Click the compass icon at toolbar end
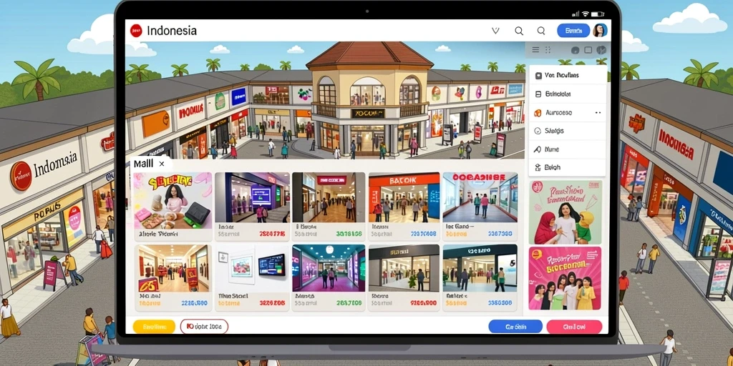The image size is (733, 366). [x=601, y=50]
